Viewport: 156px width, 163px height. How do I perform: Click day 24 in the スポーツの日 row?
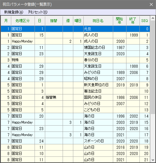point(40,141)
